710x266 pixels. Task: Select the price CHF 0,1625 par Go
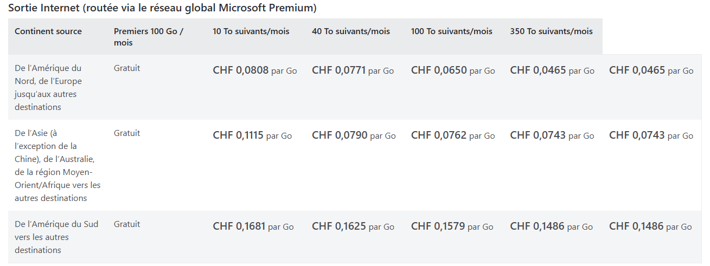coord(353,226)
